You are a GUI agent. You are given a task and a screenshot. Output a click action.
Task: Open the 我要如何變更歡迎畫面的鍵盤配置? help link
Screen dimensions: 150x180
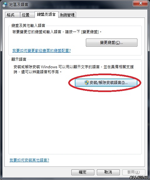tap(42, 50)
